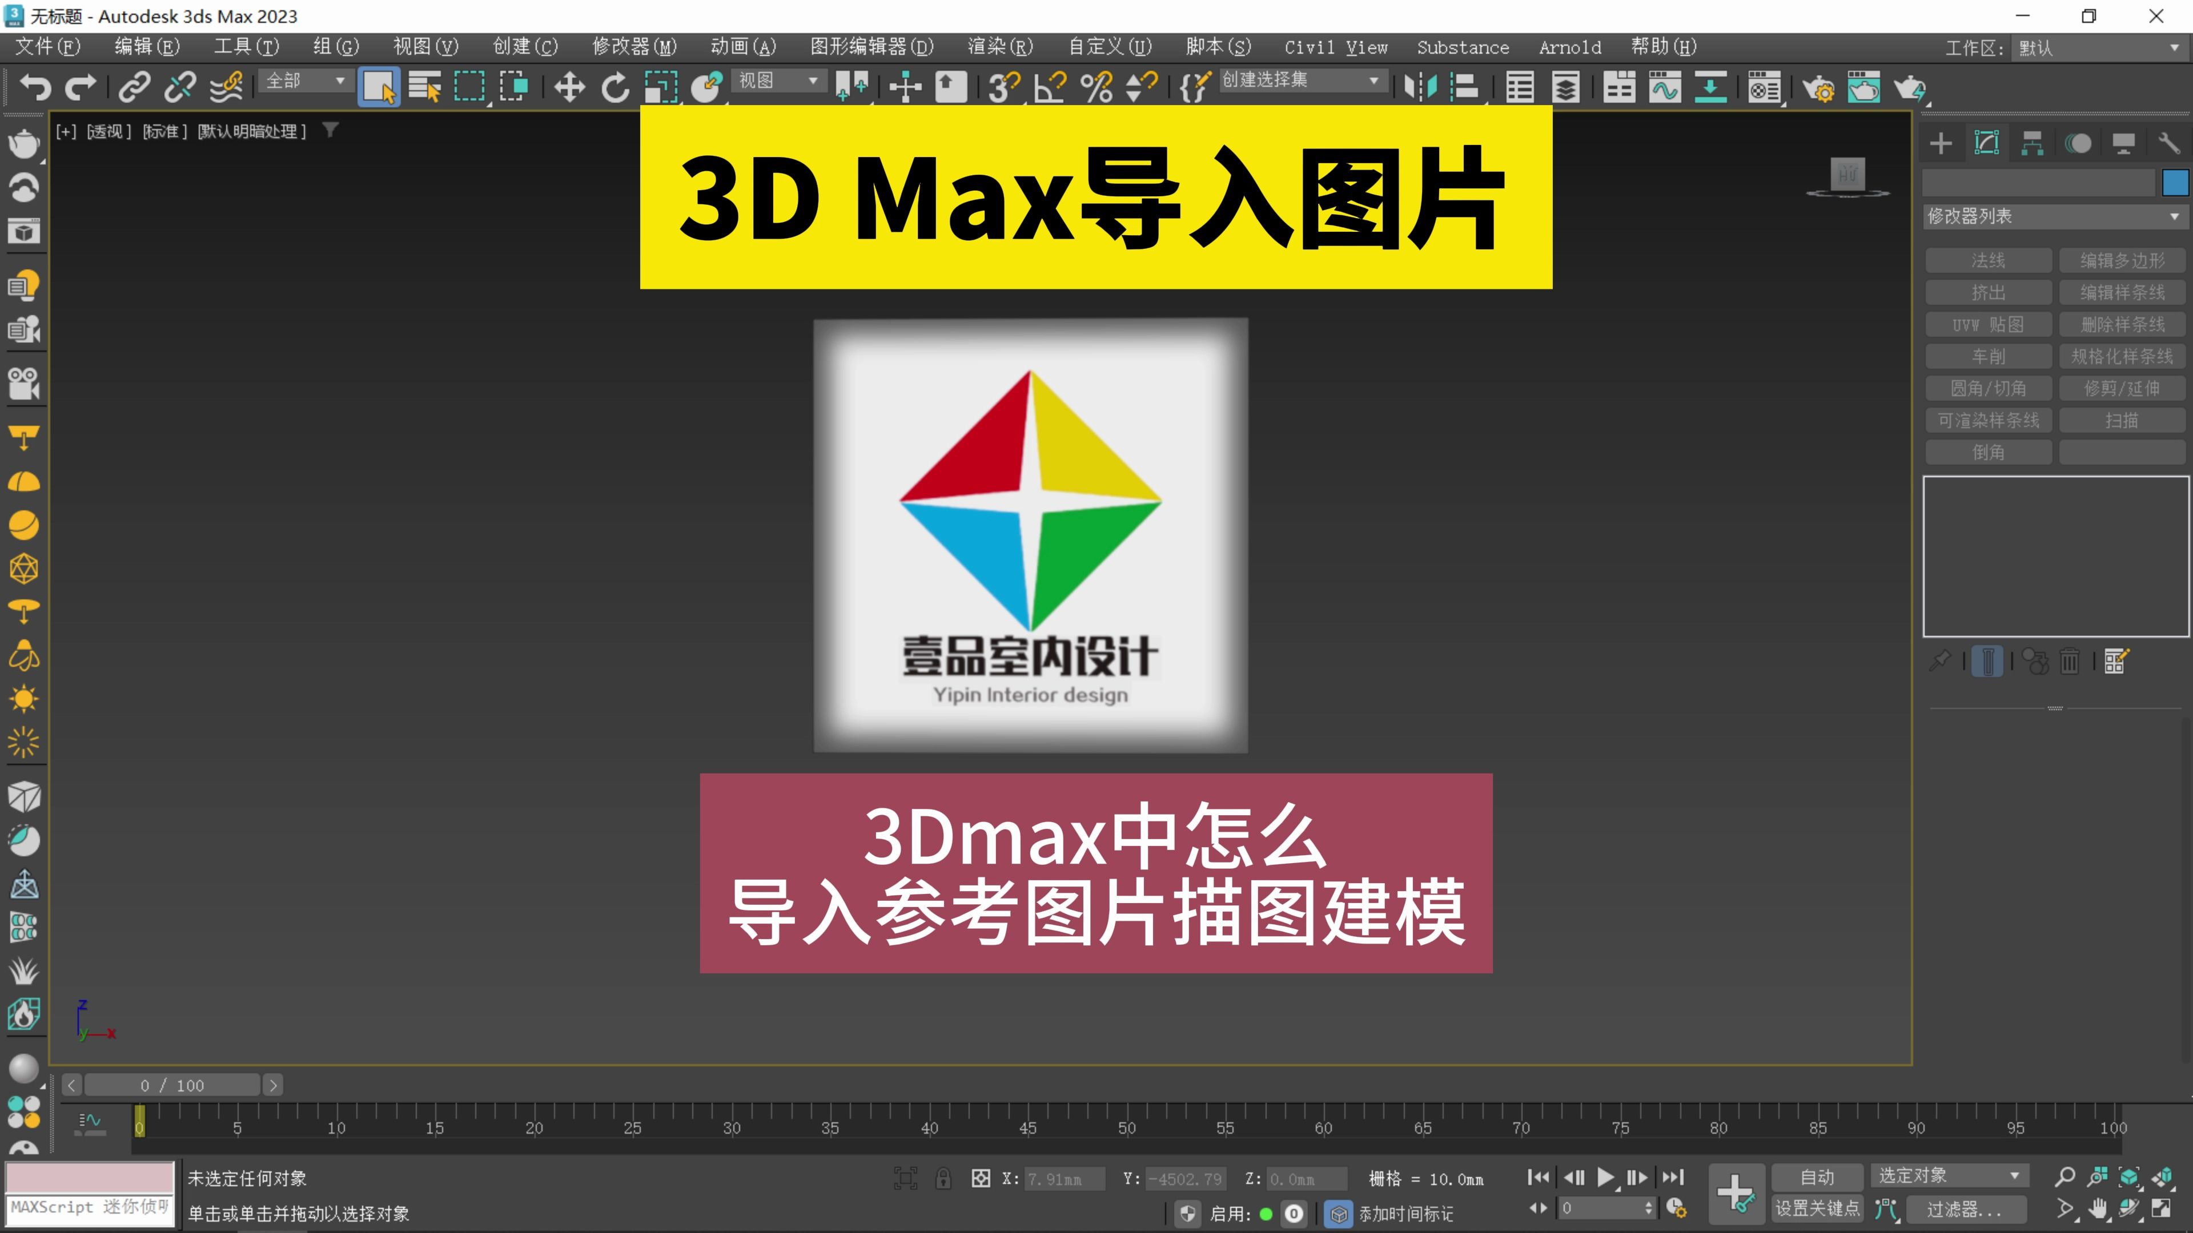This screenshot has height=1233, width=2193.
Task: Open the 帮助(H) menu
Action: (x=1664, y=47)
